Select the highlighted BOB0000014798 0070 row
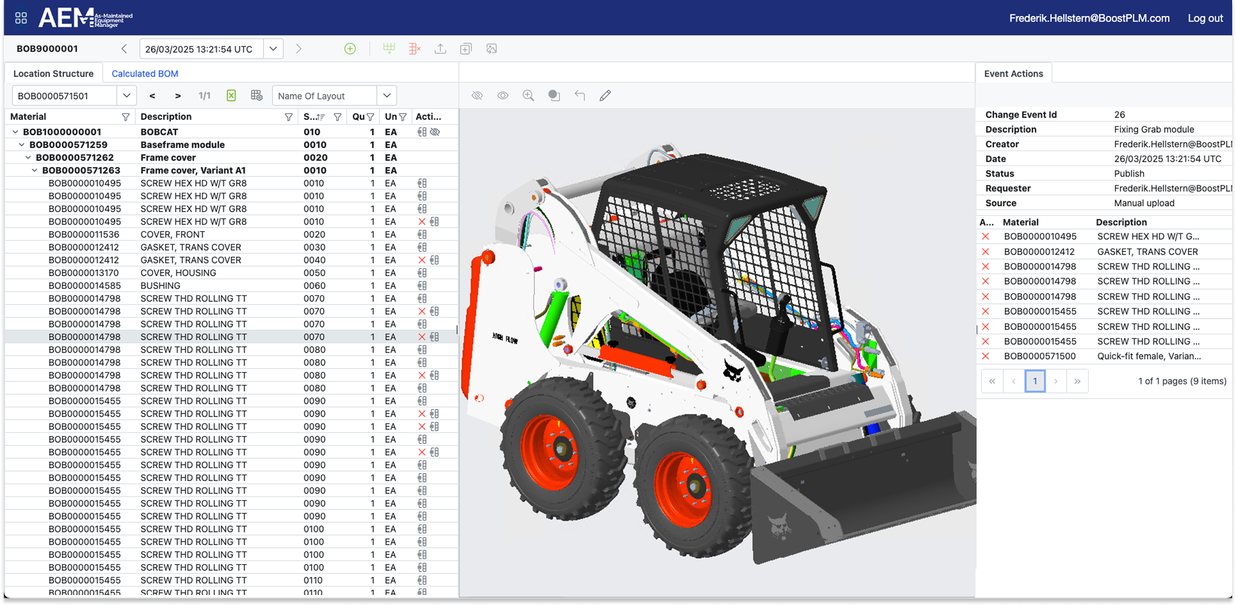This screenshot has width=1236, height=606. (x=231, y=337)
